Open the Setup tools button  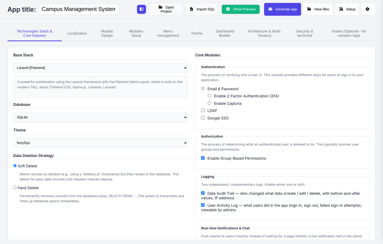click(x=347, y=9)
